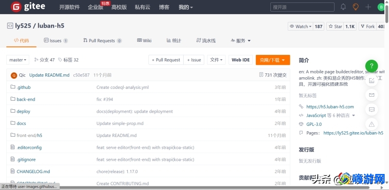This screenshot has height=190, width=389.
Task: Open the master branch dropdown
Action: (x=18, y=60)
